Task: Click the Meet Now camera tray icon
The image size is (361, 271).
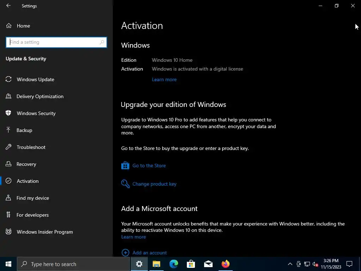Action: [x=299, y=264]
